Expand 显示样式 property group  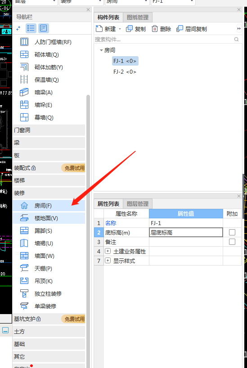[x=108, y=261]
